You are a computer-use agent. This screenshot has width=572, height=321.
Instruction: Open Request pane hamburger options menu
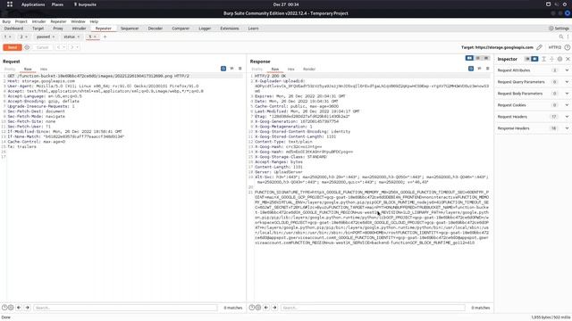click(x=240, y=69)
